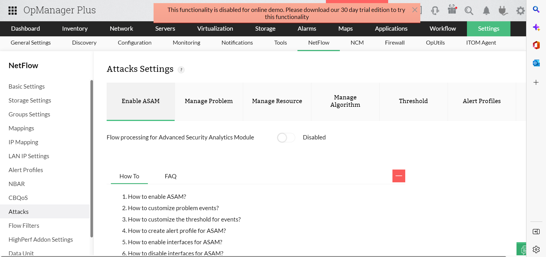
Task: Open HighPerf Addon Settings in sidebar
Action: click(41, 240)
